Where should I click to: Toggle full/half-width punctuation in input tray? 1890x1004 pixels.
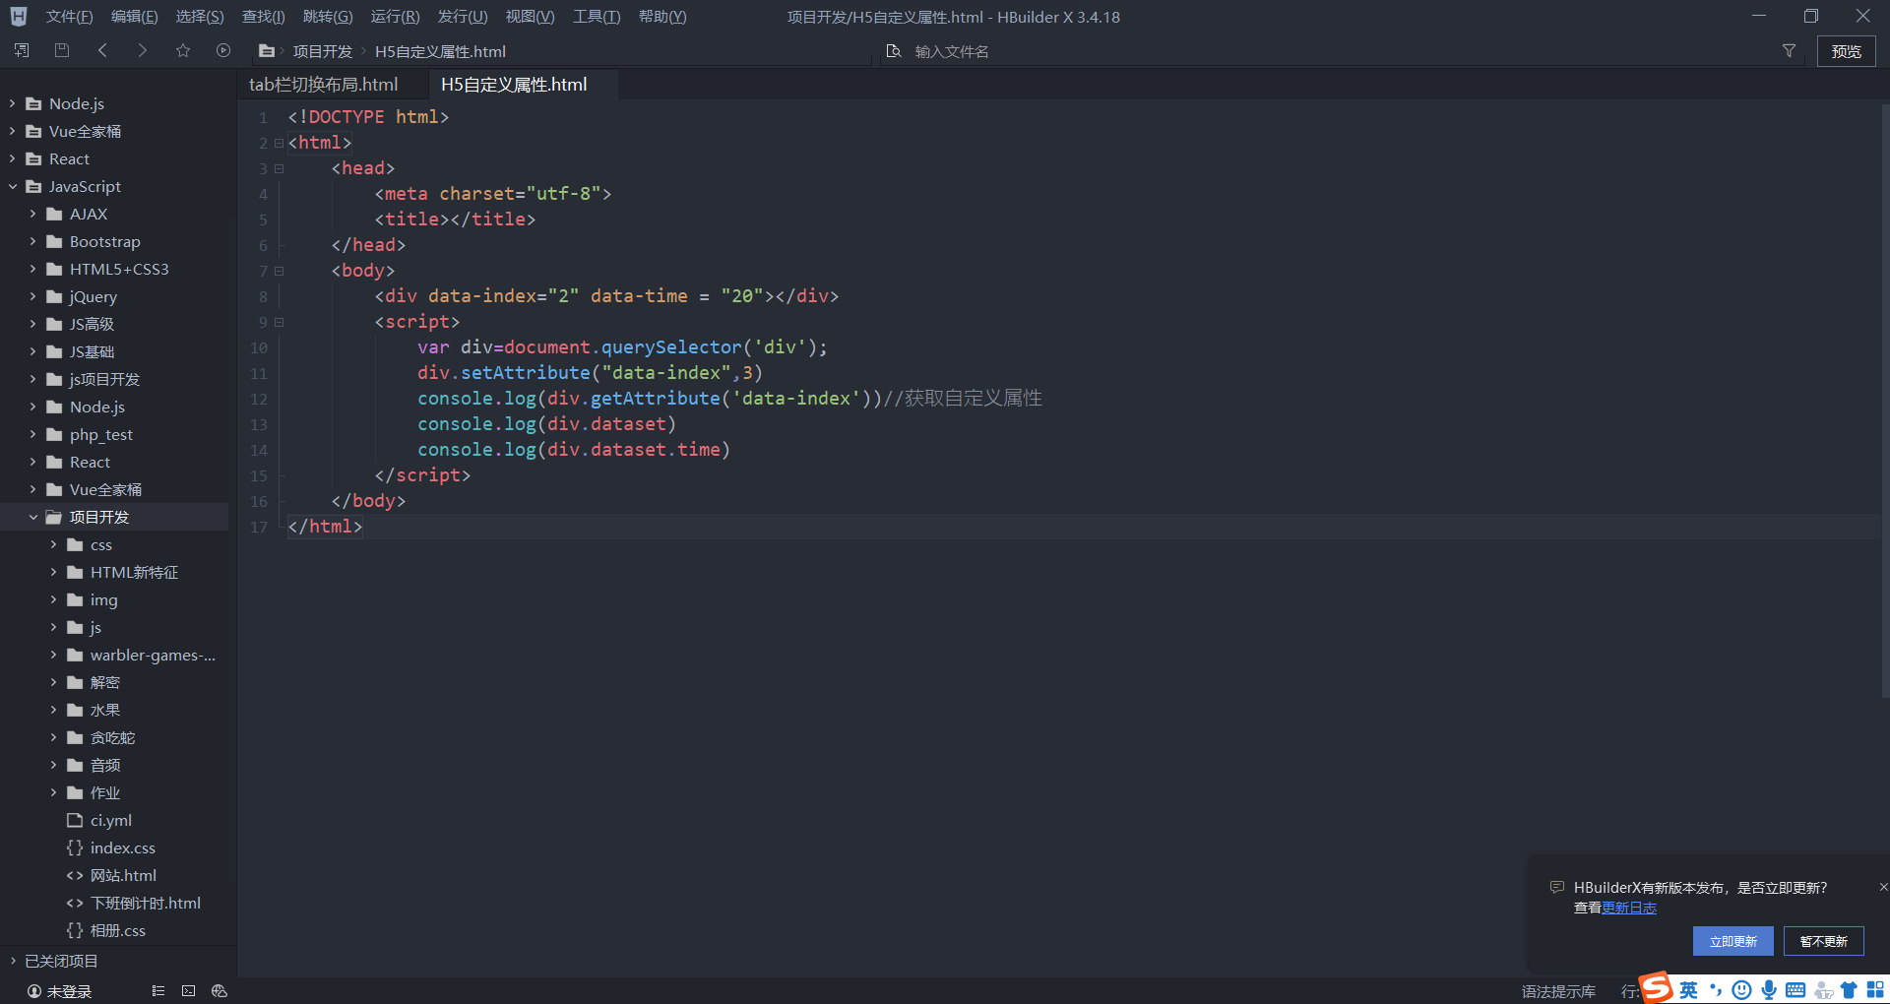pos(1716,990)
